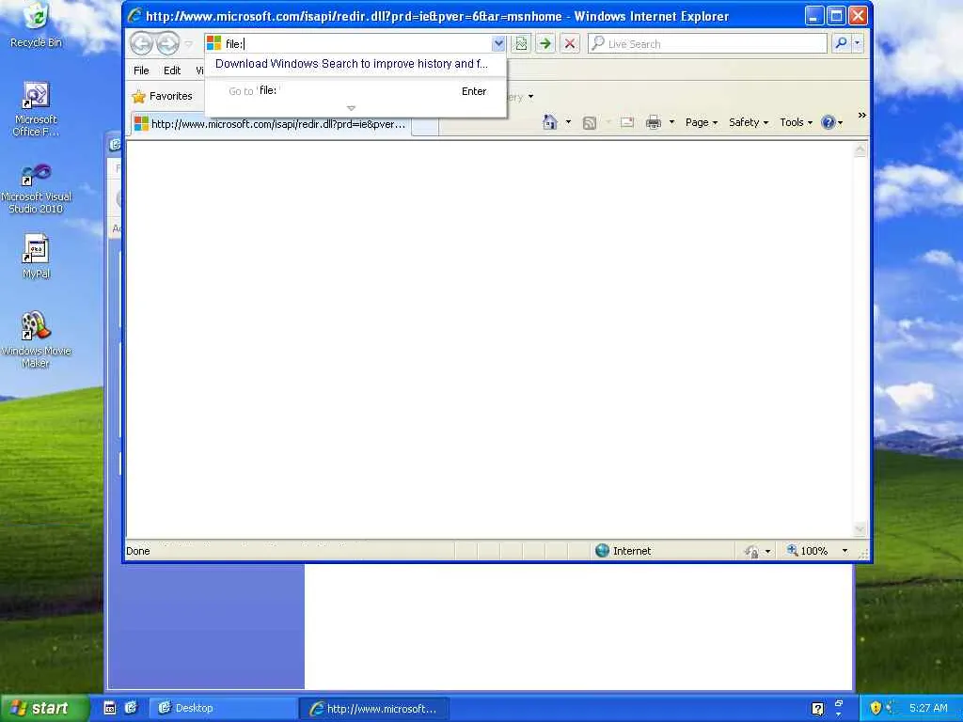Click the Home page icon

pos(549,122)
